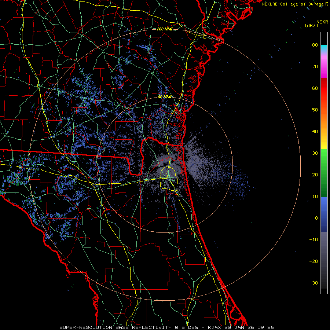
Task: Click the -30 value on the dBZ scale
Action: [313, 283]
